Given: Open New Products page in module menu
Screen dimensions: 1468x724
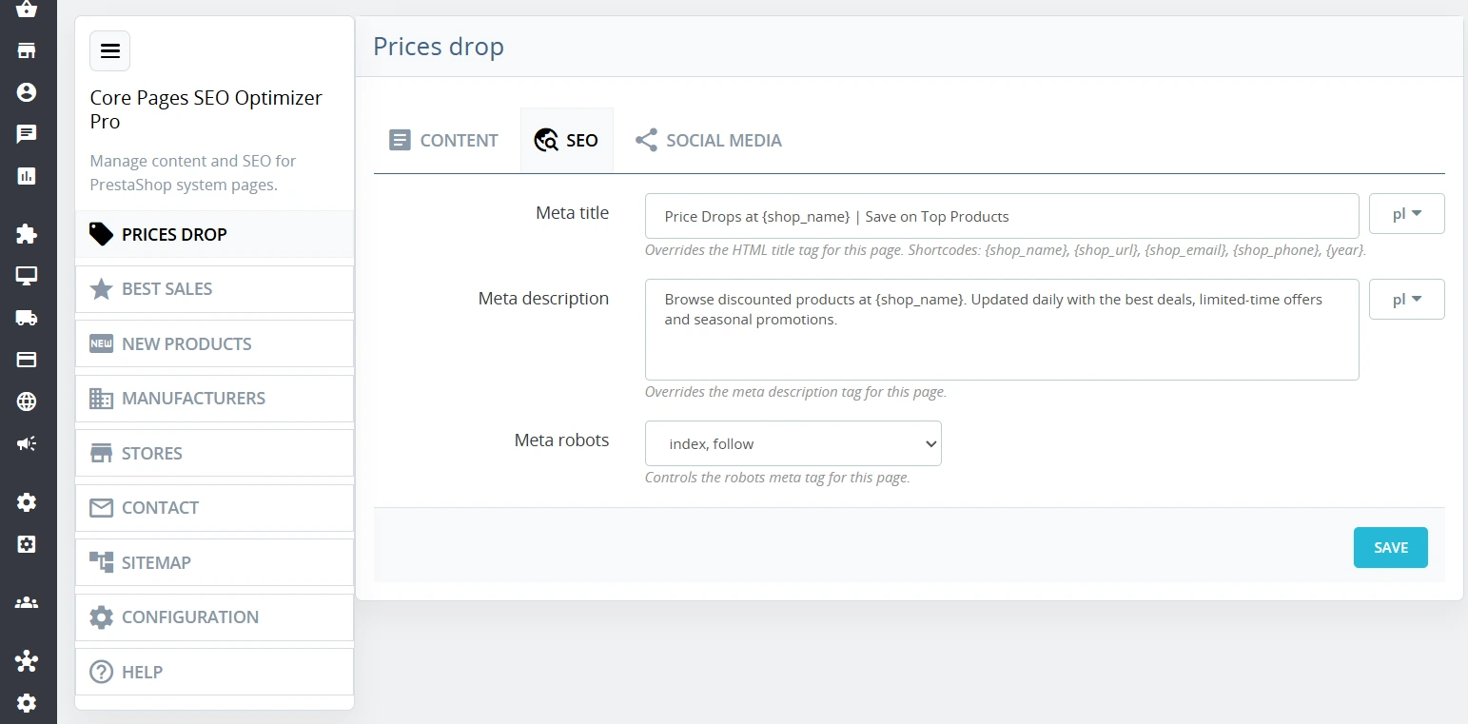Looking at the screenshot, I should [x=214, y=343].
